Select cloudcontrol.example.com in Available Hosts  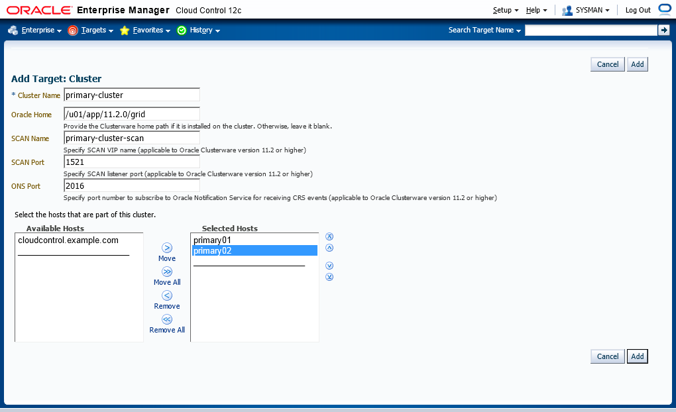tap(68, 240)
